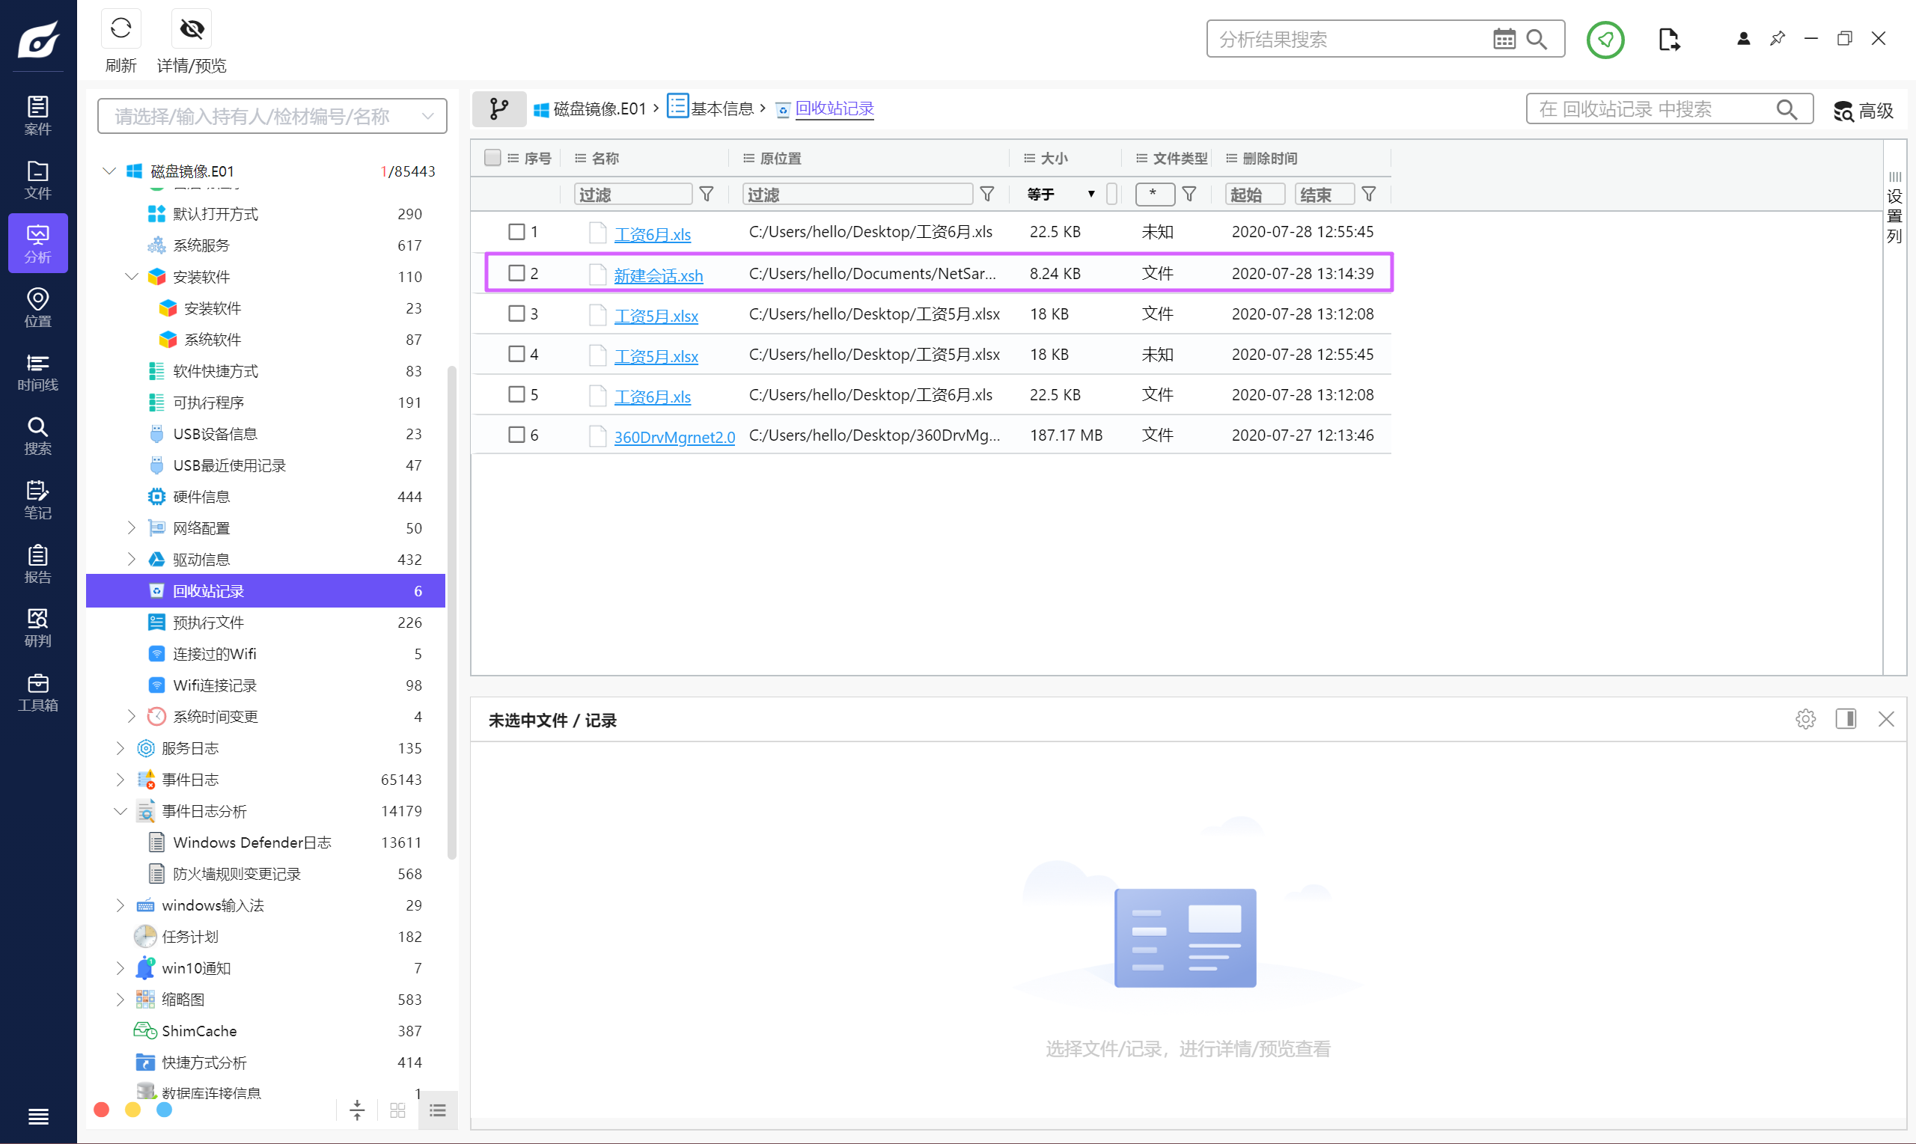Check row 4 checkbox
This screenshot has height=1144, width=1916.
tap(516, 354)
